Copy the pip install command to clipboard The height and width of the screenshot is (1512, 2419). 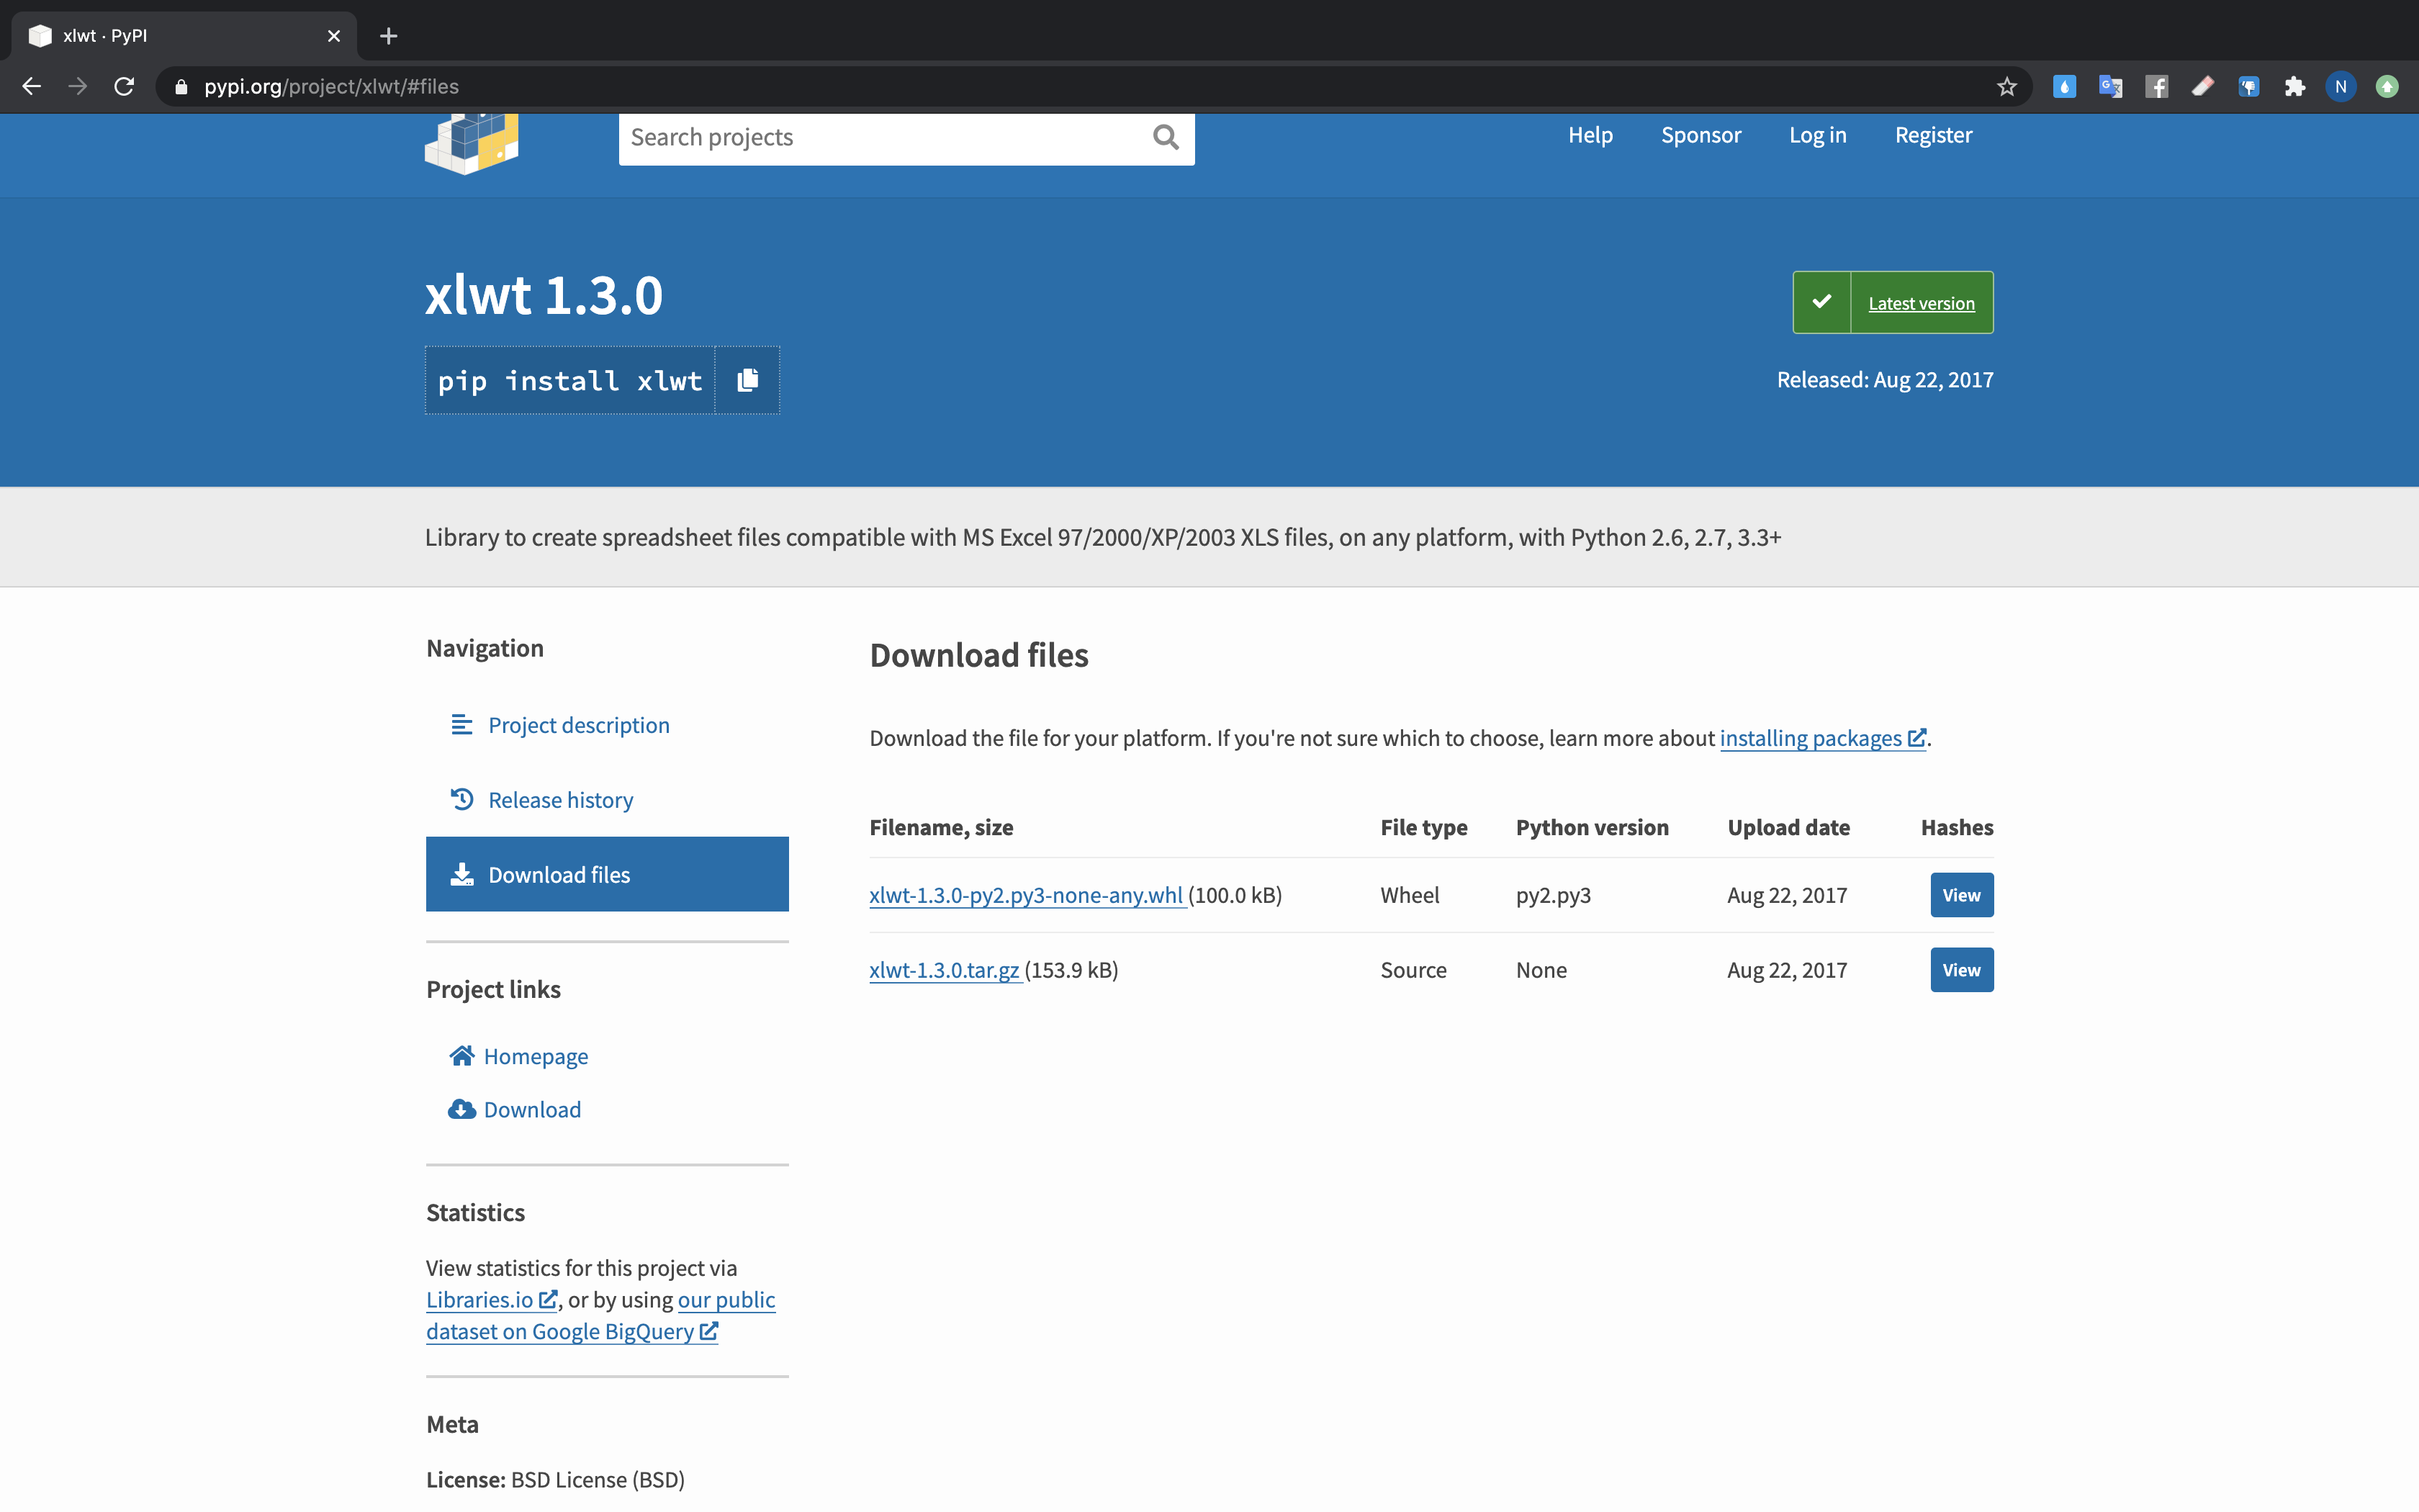tap(748, 380)
